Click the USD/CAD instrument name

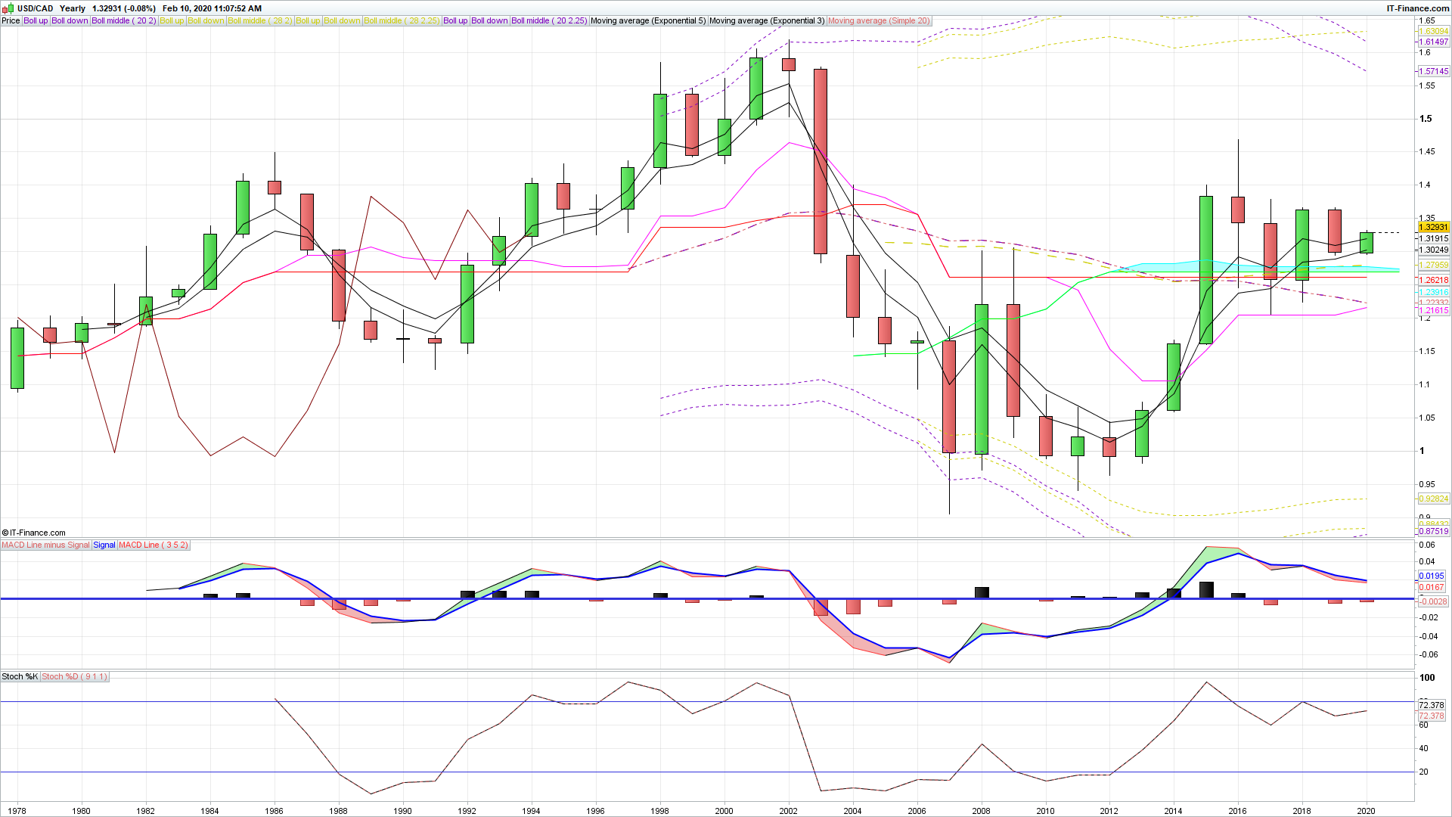(x=36, y=8)
